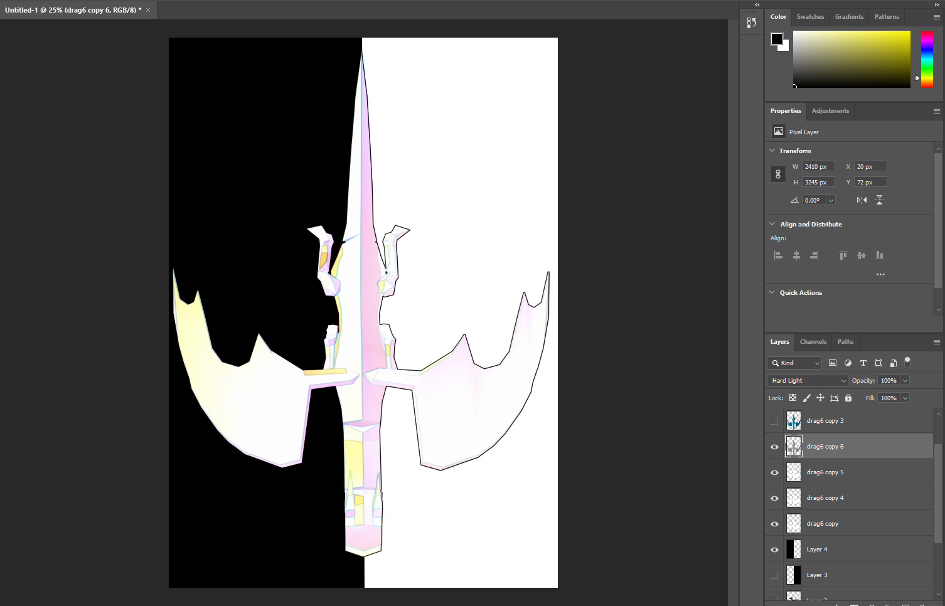The image size is (945, 606).
Task: Click the lock transparent pixels icon
Action: pyautogui.click(x=793, y=398)
